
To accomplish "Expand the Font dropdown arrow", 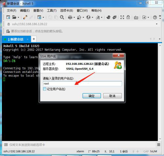I will (102, 17).
